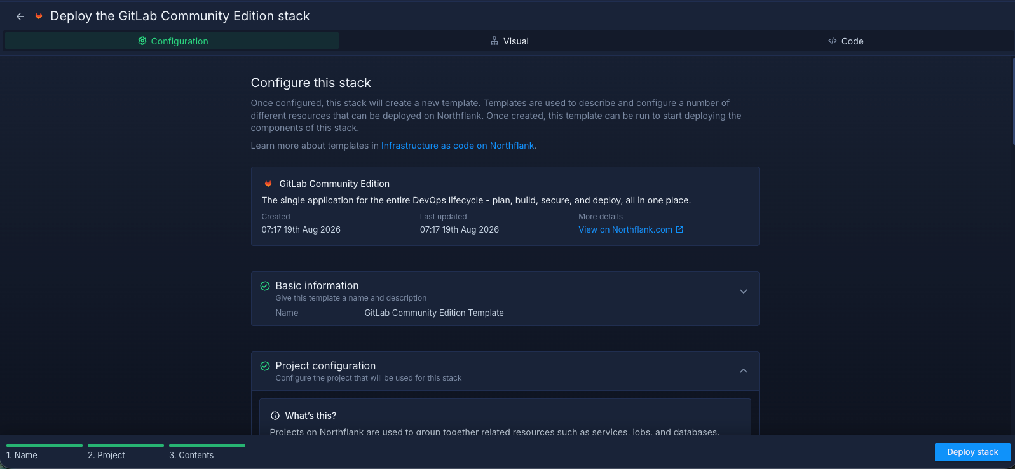Click the More details label
Screen dimensions: 1015x469
pyautogui.click(x=601, y=217)
